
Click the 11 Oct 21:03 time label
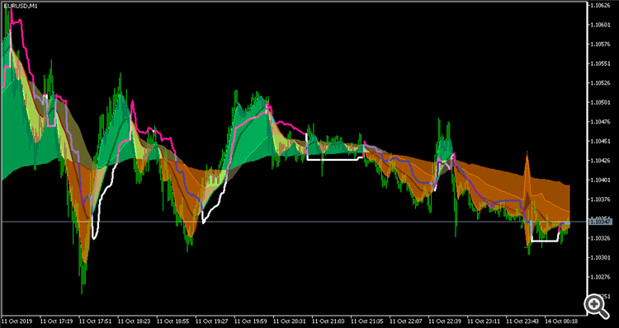[x=328, y=321]
